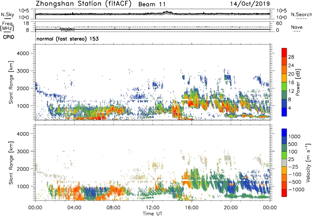
Task: Click the N.Search dotted line legend sample
Action: (302, 19)
